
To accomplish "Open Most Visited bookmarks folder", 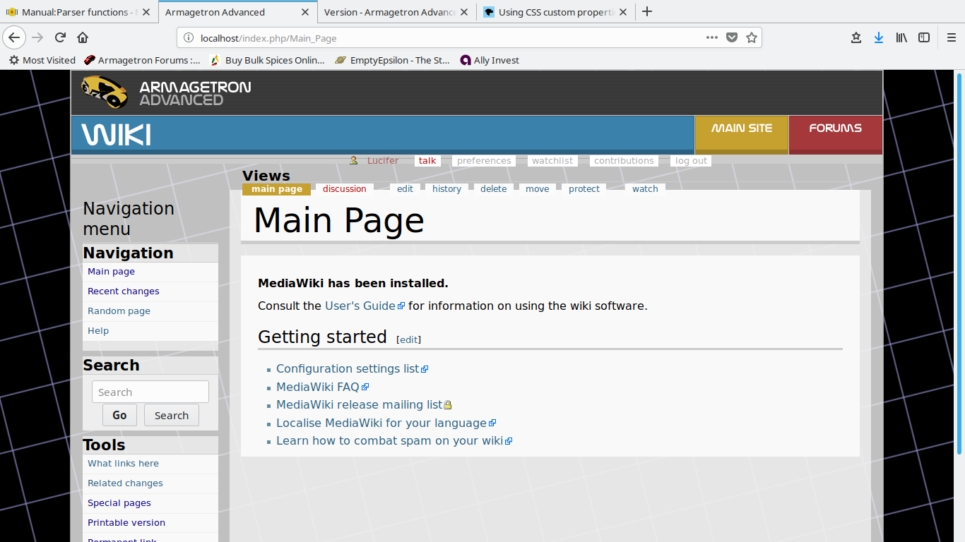I will coord(42,60).
